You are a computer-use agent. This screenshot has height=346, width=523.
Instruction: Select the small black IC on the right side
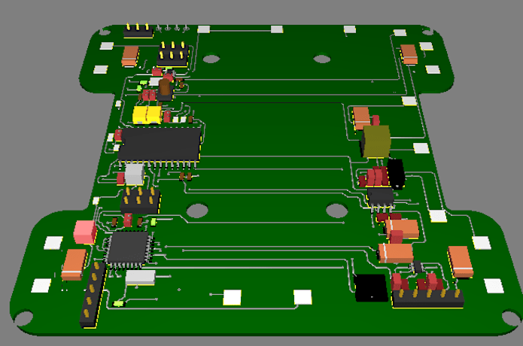[382, 197]
